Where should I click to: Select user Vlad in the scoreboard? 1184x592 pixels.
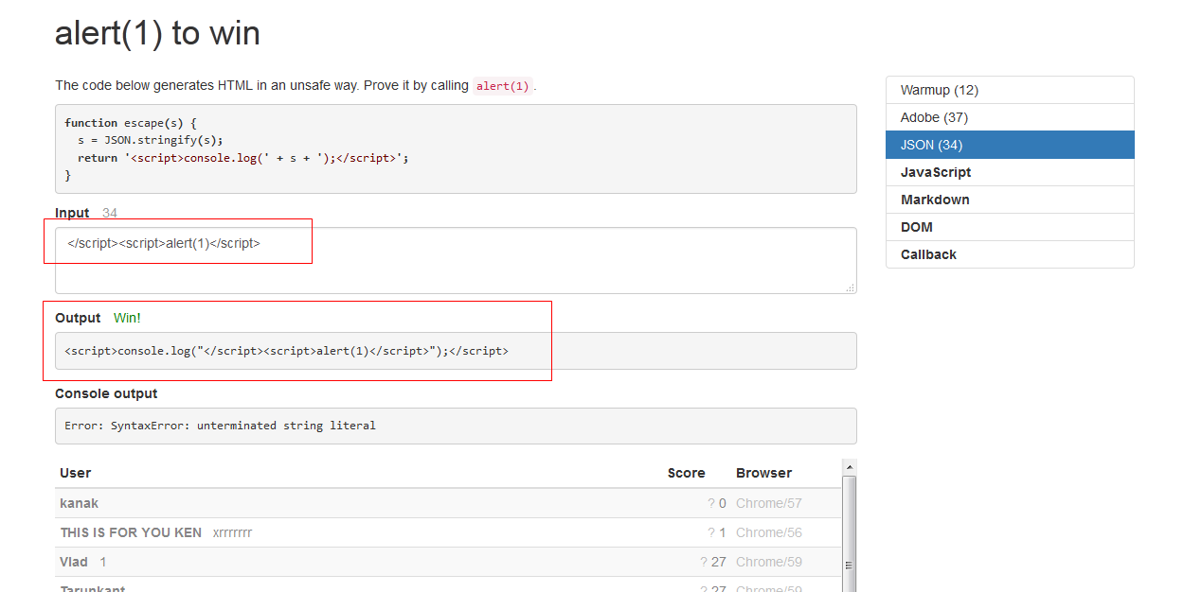pyautogui.click(x=74, y=562)
